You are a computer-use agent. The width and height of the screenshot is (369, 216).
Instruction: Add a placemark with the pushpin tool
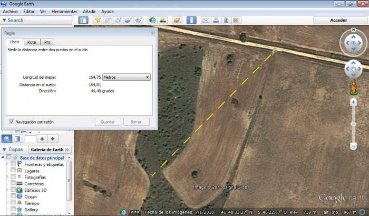[98, 20]
